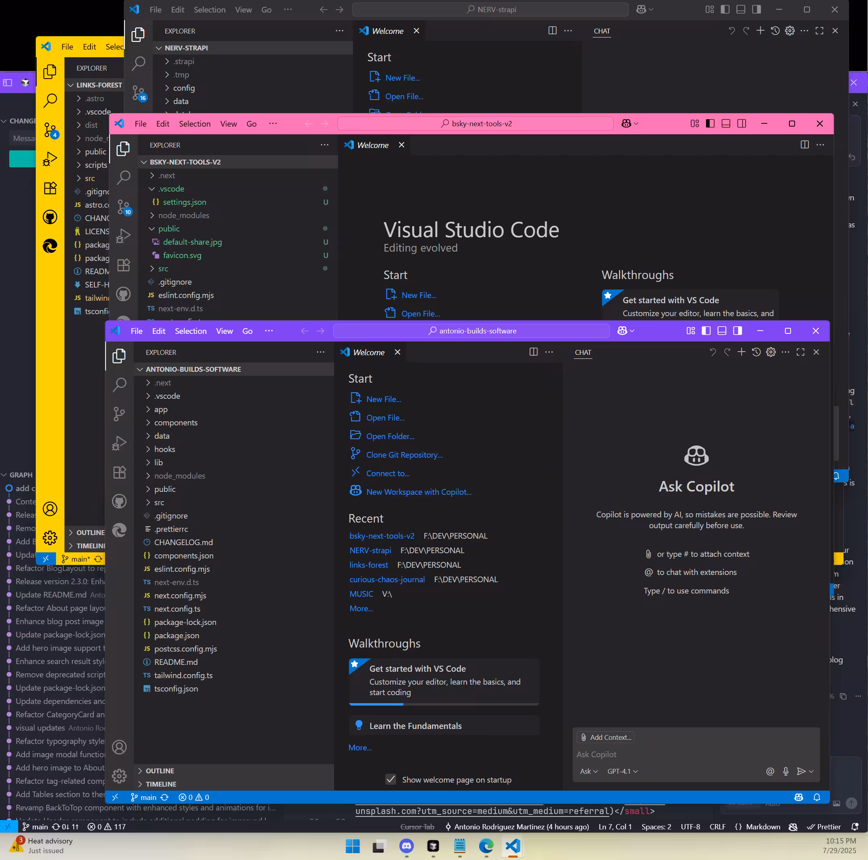Viewport: 868px width, 860px height.
Task: Maximize chat panel in antonio-builds-software window
Action: (x=801, y=352)
